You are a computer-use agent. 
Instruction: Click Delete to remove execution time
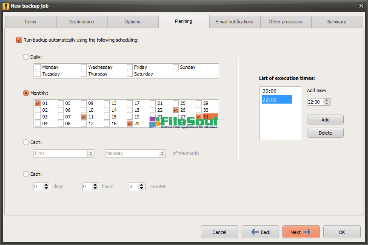coord(325,133)
